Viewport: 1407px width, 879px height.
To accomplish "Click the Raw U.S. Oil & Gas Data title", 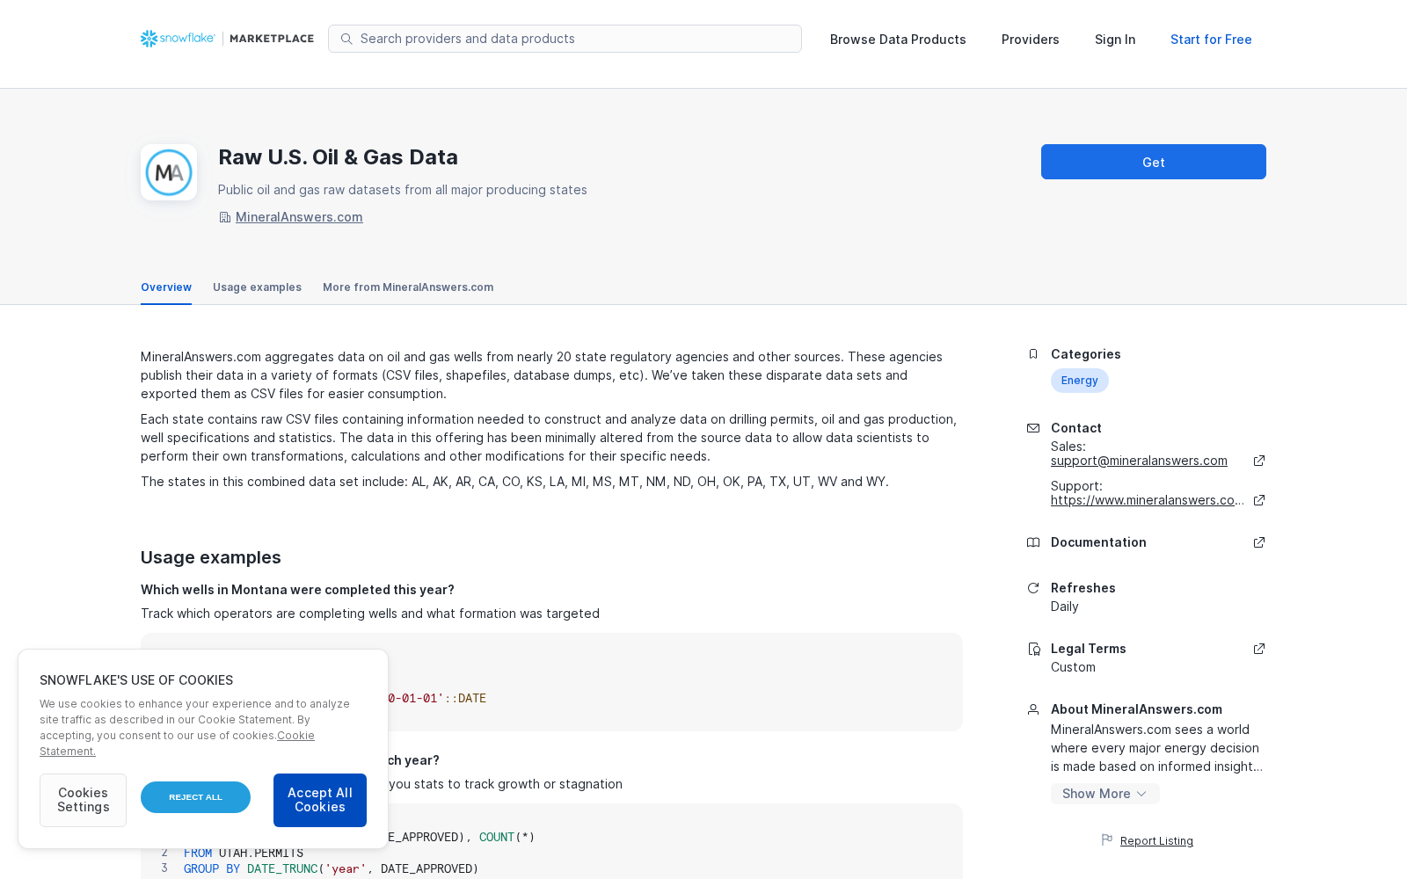I will coord(338,157).
